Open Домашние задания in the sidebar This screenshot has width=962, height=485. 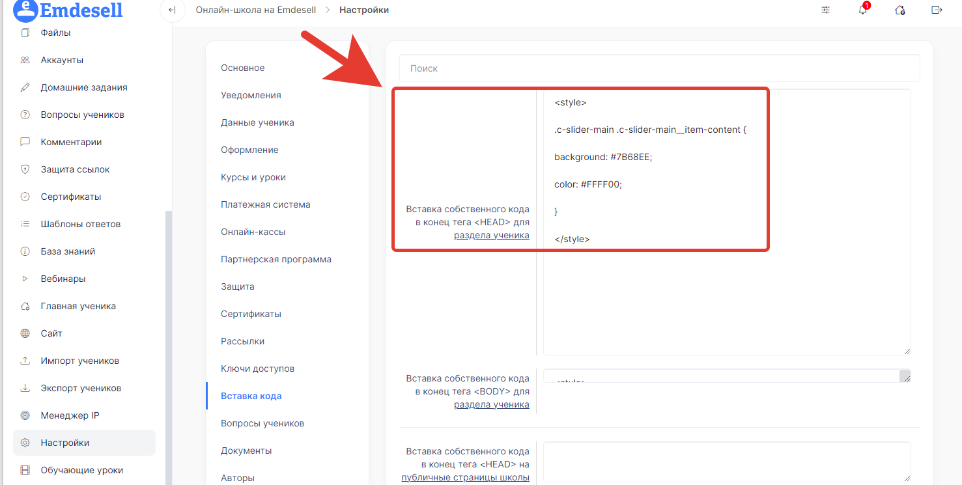83,87
